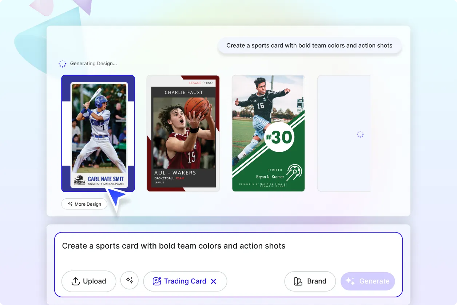
Task: Select the Carl Nate Smit baseball card
Action: pyautogui.click(x=98, y=134)
